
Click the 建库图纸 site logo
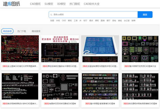(x=11, y=4)
